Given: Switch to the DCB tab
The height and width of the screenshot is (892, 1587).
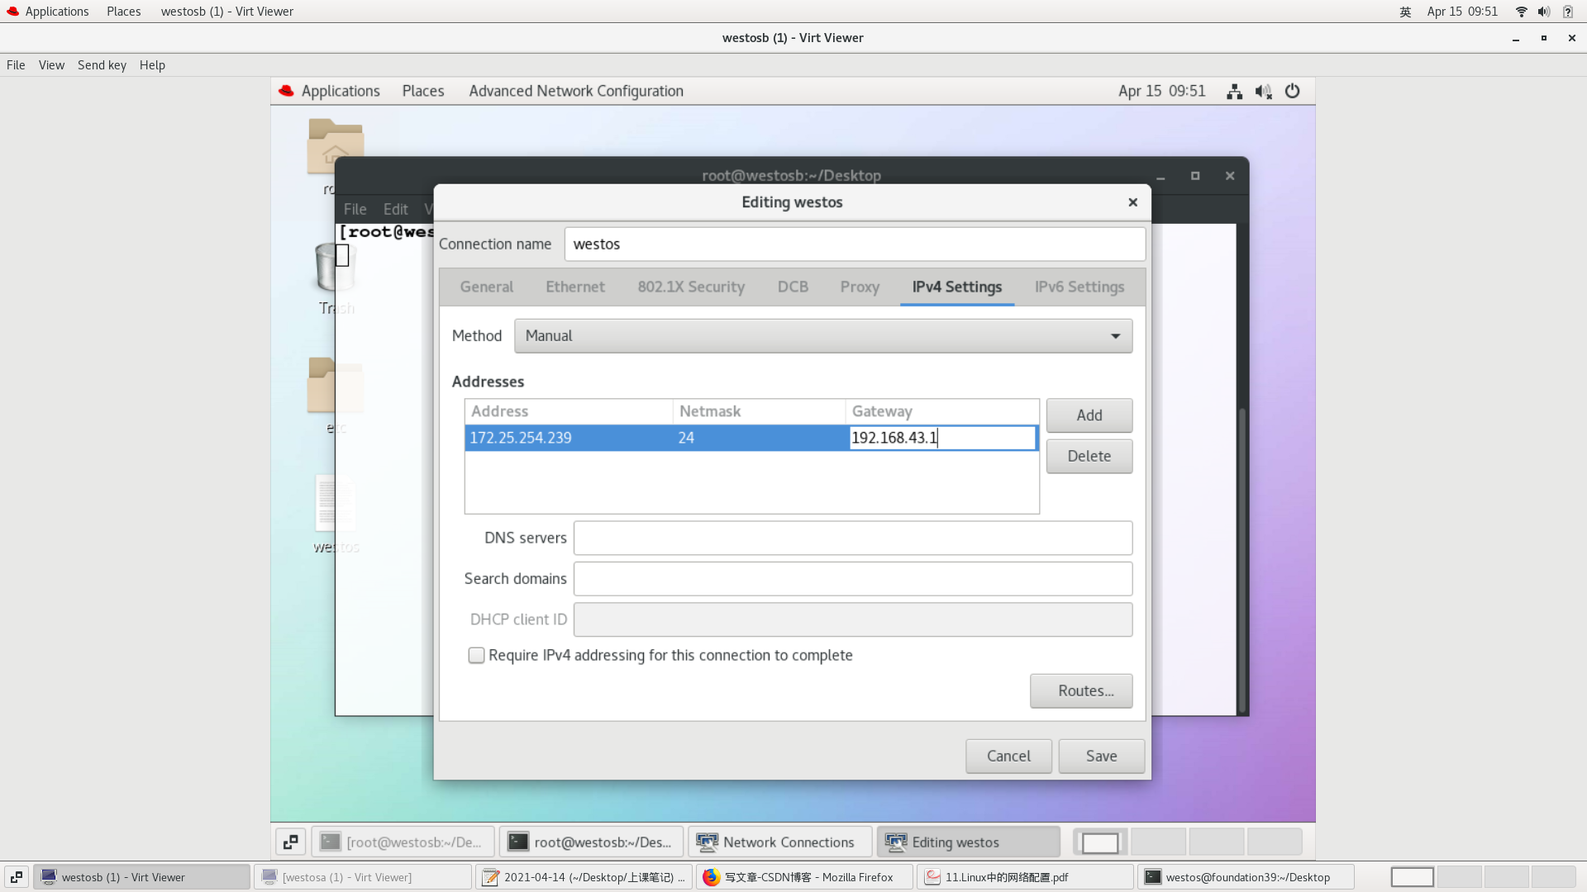Looking at the screenshot, I should (793, 287).
